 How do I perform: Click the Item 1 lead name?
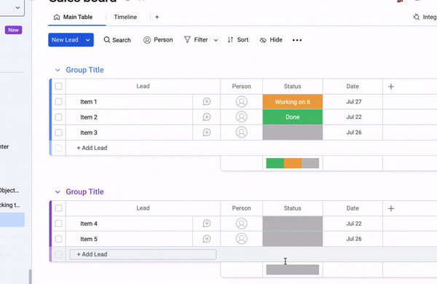[89, 102]
